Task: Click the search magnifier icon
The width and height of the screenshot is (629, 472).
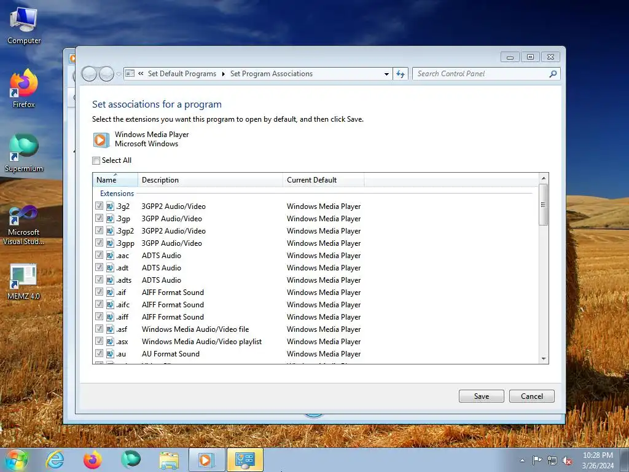Action: (553, 74)
